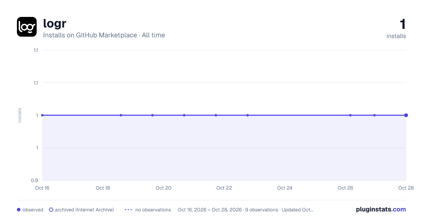
Task: Select the data point after Oct 18
Action: tap(121, 115)
